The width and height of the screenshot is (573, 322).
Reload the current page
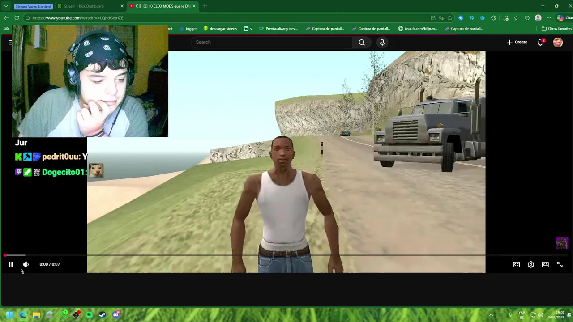[17, 18]
